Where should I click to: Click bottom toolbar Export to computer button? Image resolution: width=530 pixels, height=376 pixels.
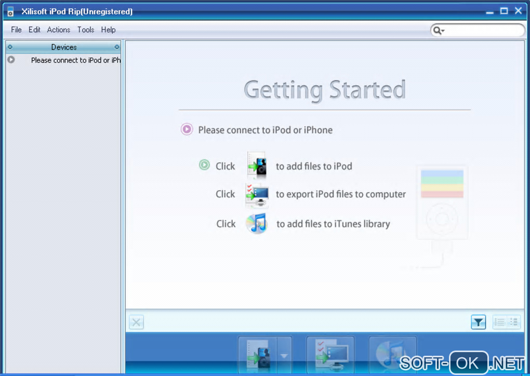(x=330, y=355)
